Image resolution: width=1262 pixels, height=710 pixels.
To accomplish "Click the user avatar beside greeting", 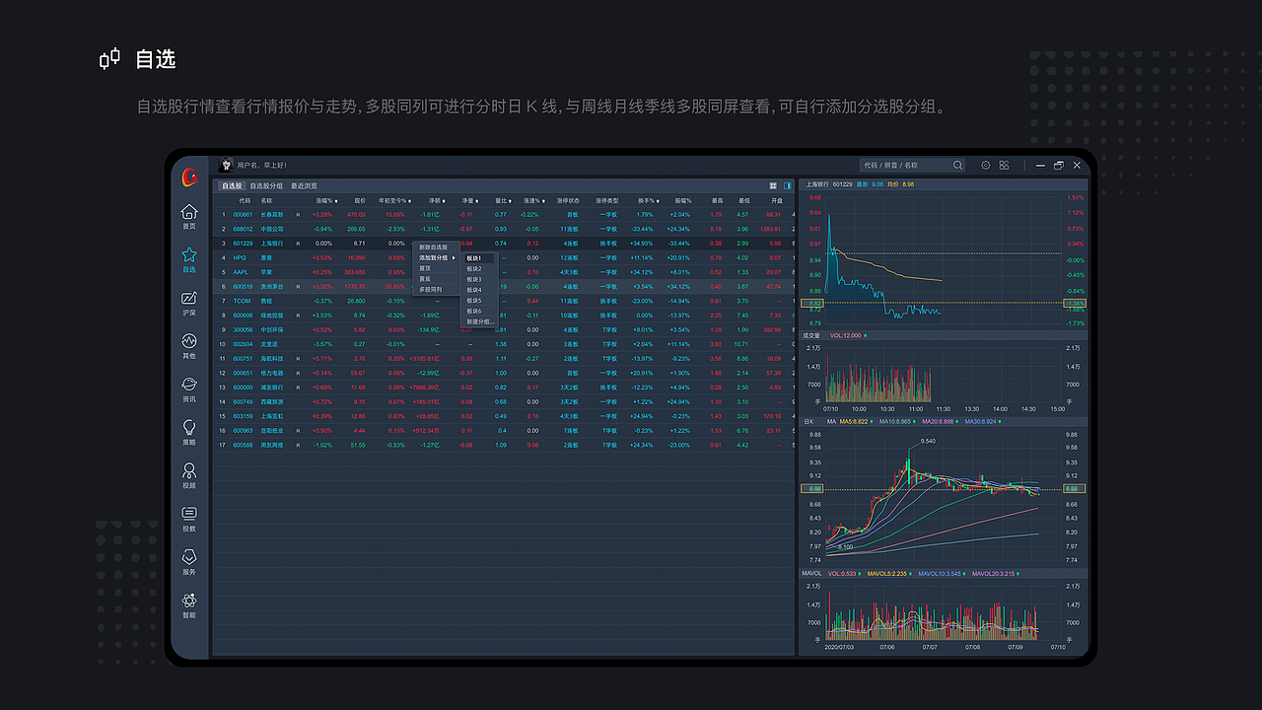I will 225,165.
